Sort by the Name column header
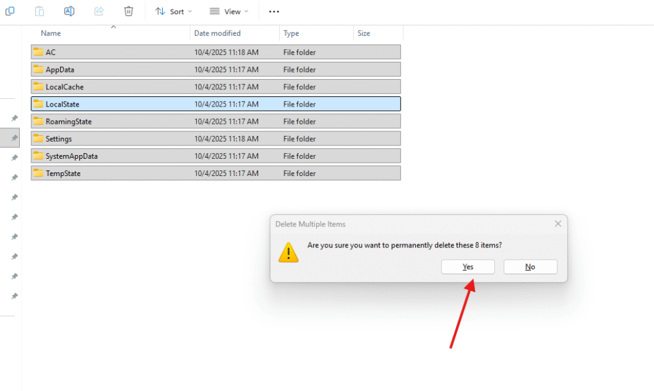 coord(51,33)
